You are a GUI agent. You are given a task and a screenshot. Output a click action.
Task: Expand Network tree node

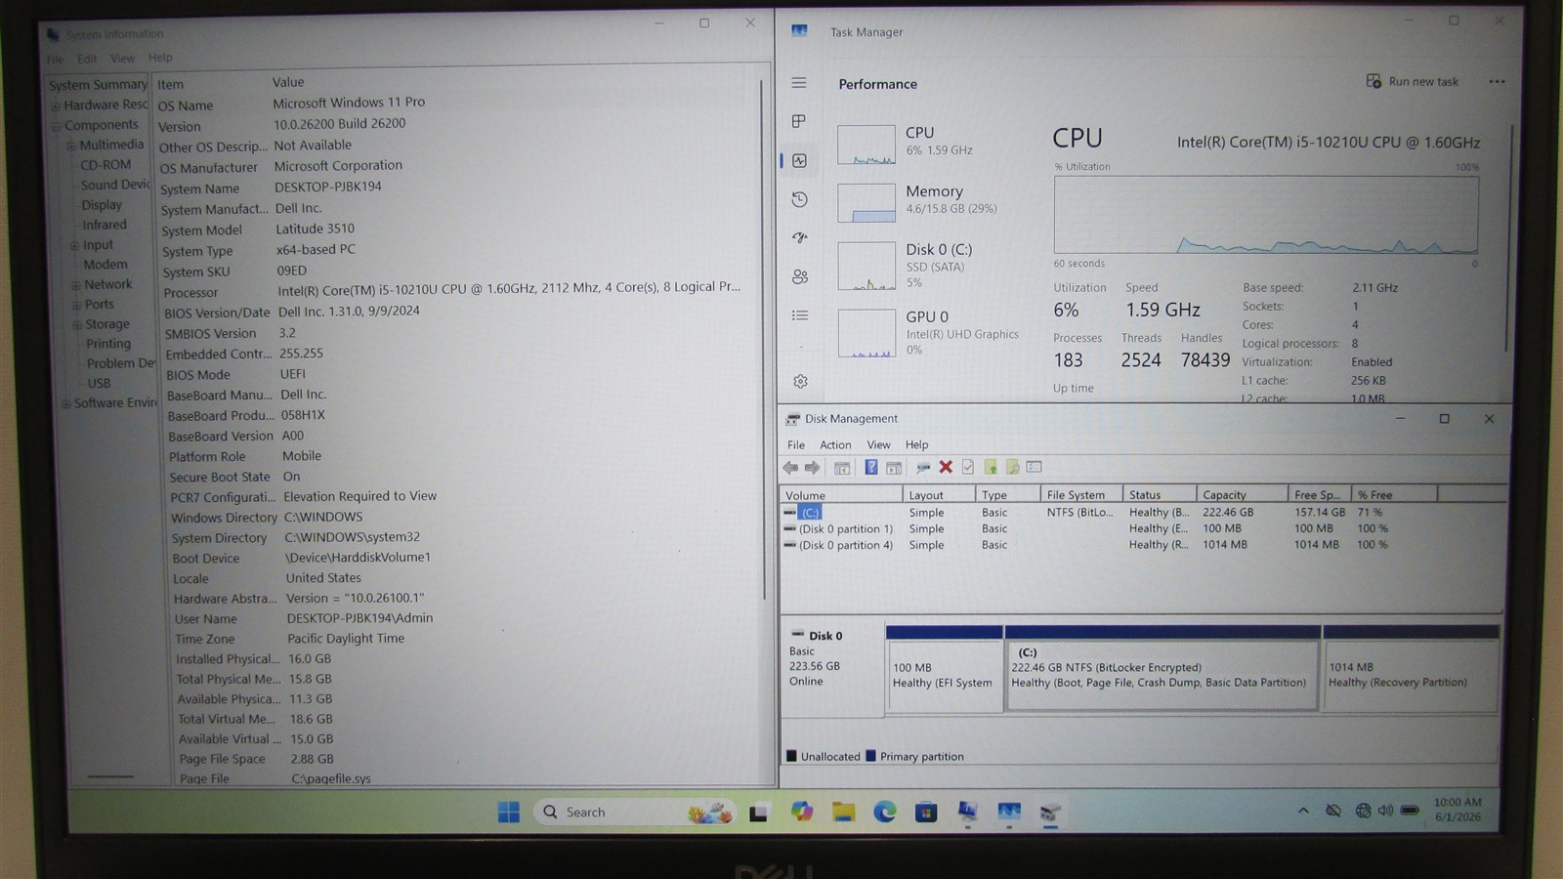coord(75,285)
